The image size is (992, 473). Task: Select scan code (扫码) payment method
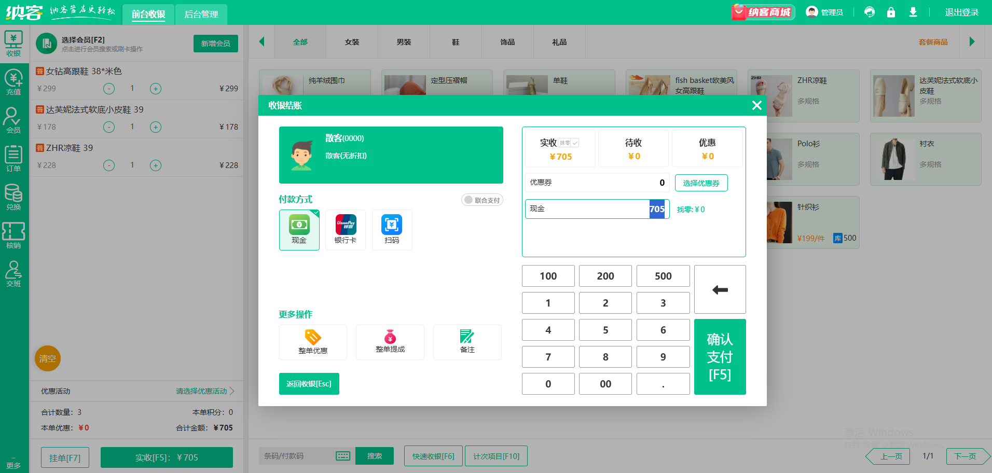[x=392, y=229]
